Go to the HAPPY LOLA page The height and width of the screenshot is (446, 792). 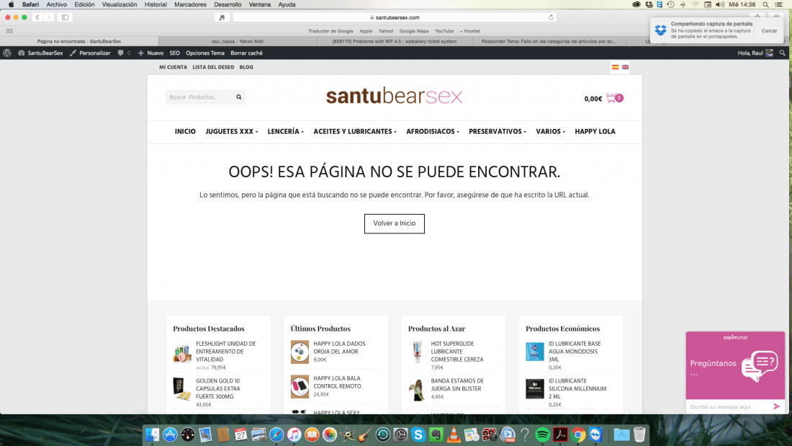point(595,131)
